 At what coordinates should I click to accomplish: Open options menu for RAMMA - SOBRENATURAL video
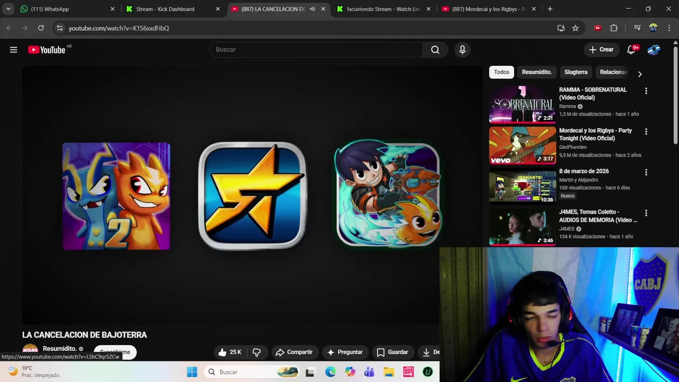(x=646, y=91)
